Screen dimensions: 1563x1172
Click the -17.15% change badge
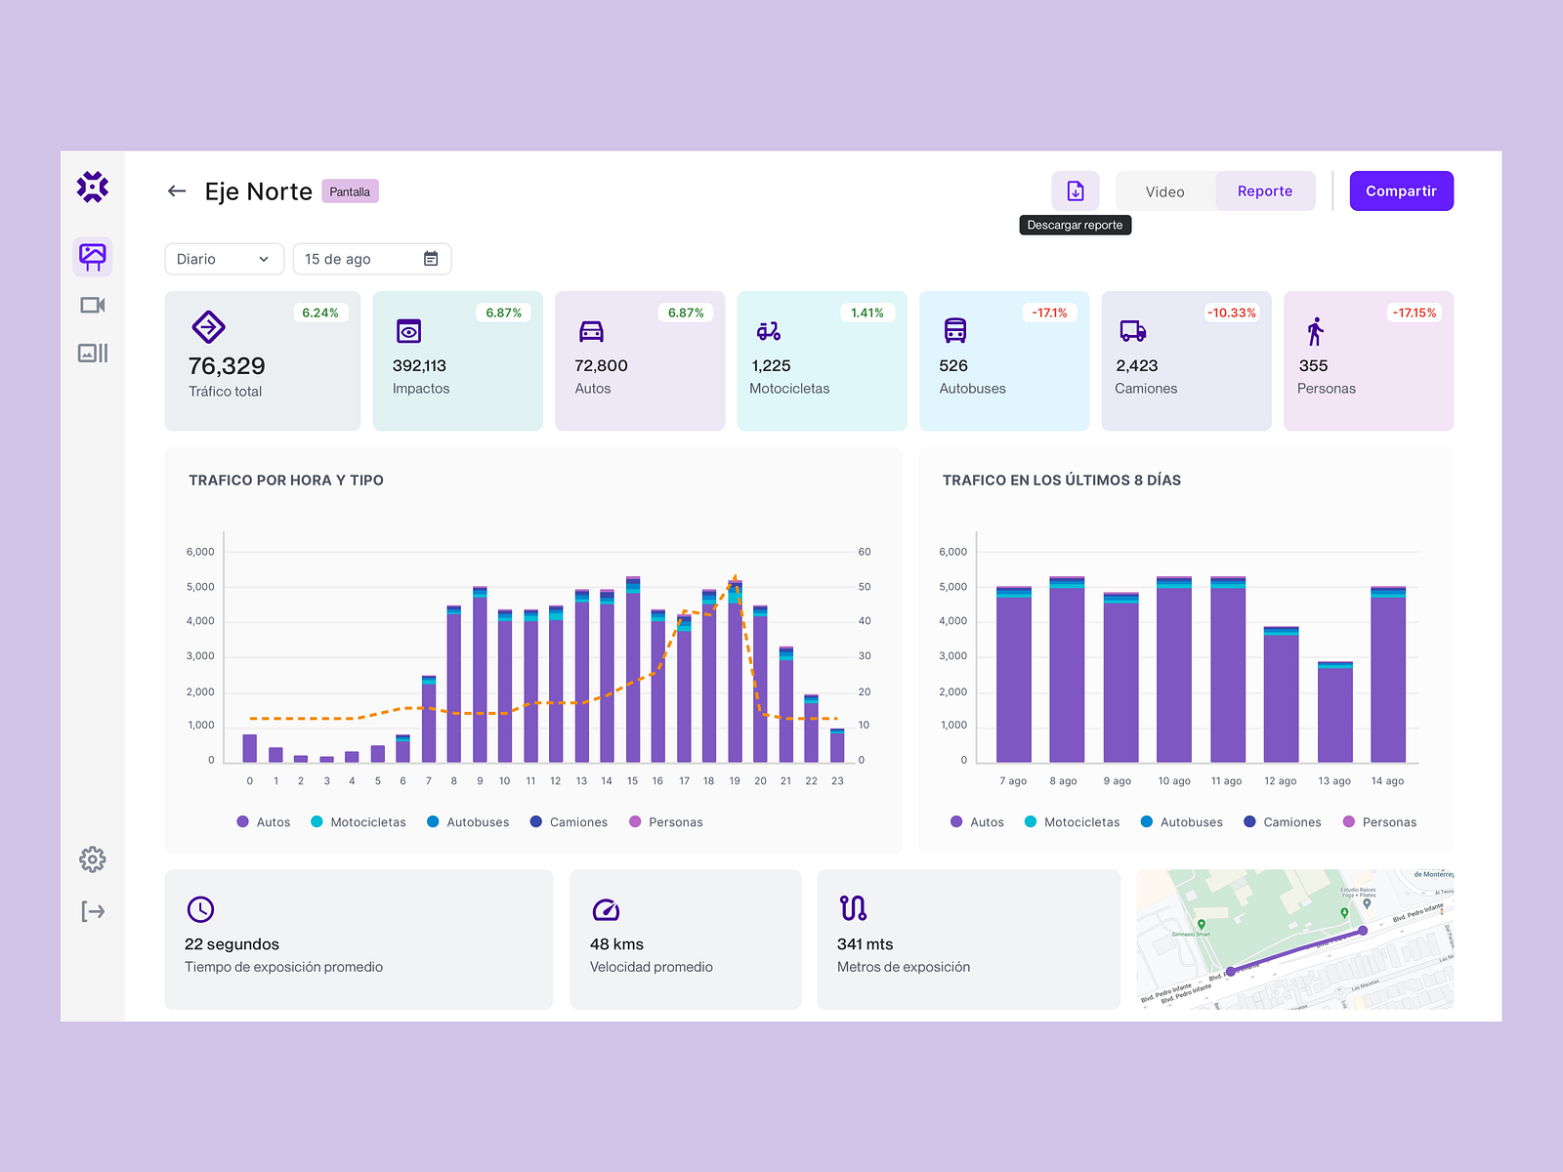tap(1415, 313)
